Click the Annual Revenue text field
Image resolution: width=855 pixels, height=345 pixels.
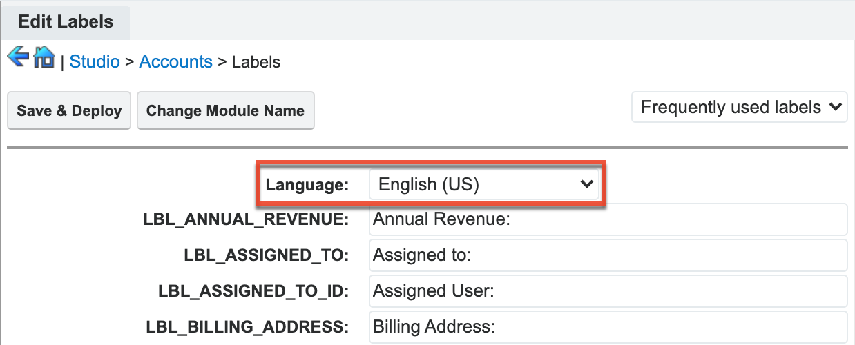pyautogui.click(x=608, y=220)
